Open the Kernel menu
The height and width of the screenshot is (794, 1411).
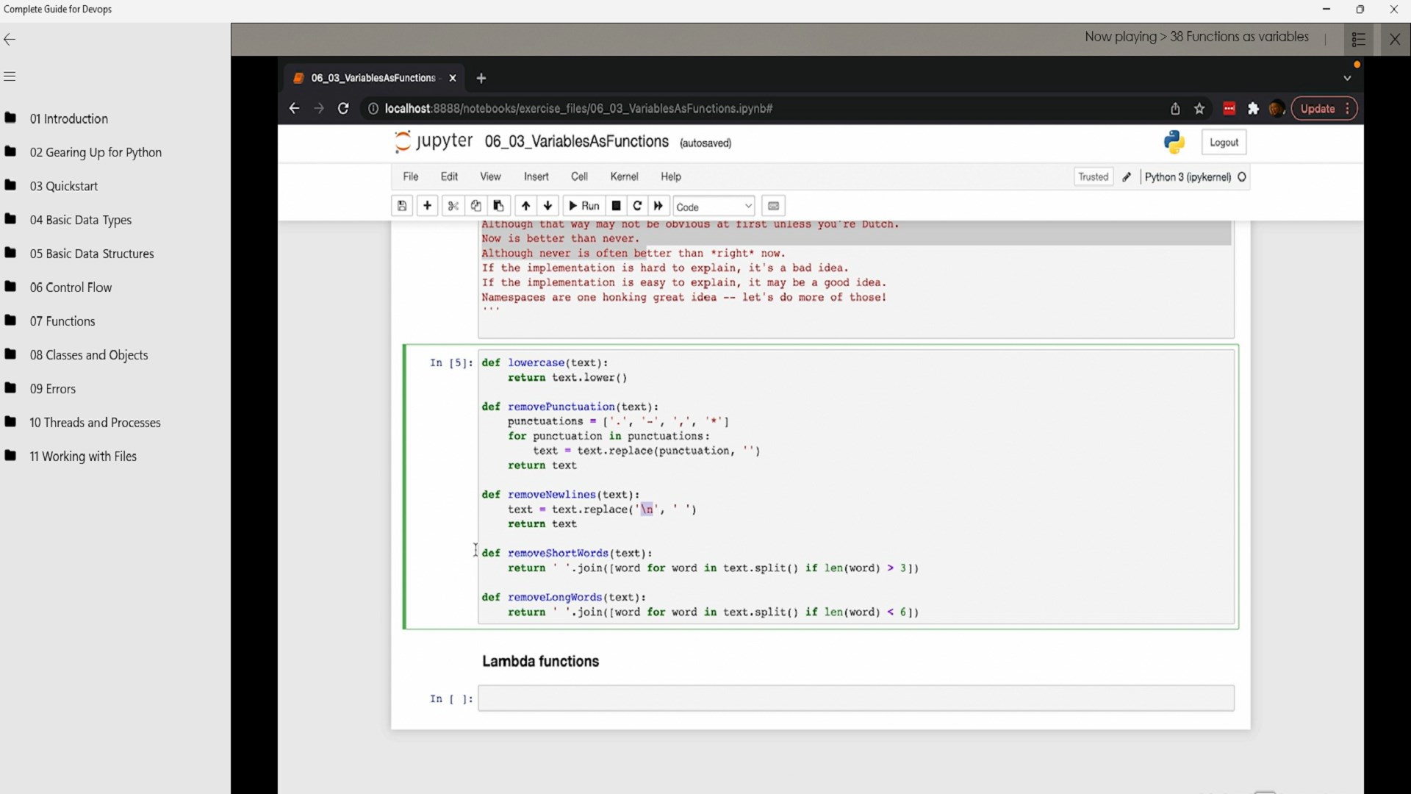point(624,177)
